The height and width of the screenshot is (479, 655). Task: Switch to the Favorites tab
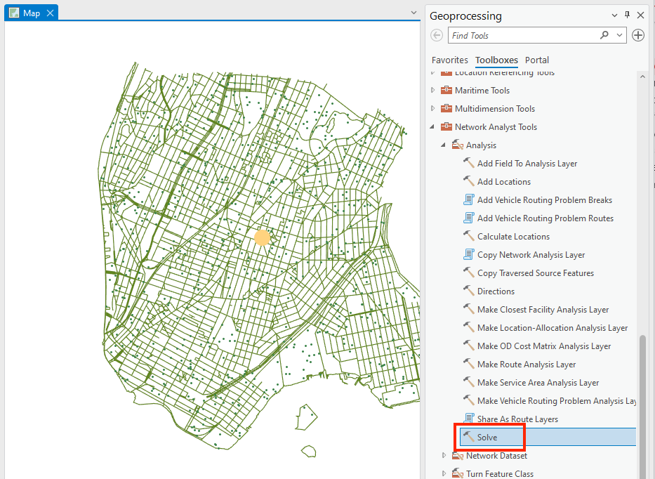pyautogui.click(x=449, y=60)
